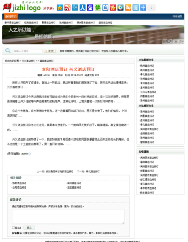Open 都江堰酒店预订 in 友情链接 list

[148, 180]
